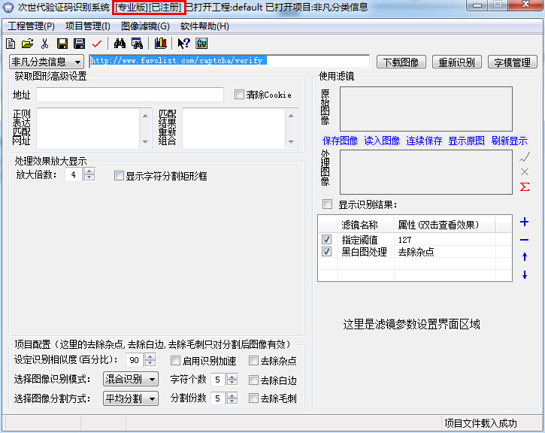Viewport: 545px width, 433px height.
Task: Click the scissors cut toolbar icon
Action: pos(44,44)
